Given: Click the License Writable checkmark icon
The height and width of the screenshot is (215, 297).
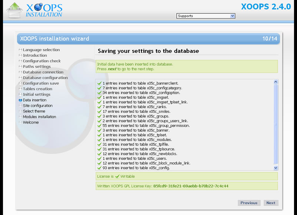Looking at the screenshot, I should click(x=117, y=176).
